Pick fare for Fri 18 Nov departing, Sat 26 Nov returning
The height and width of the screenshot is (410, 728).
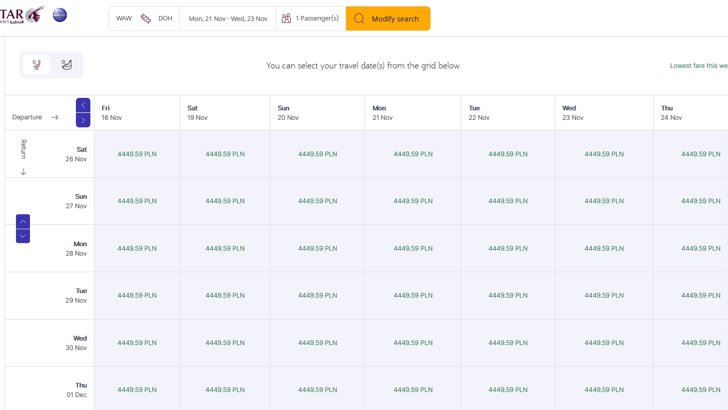pos(137,154)
